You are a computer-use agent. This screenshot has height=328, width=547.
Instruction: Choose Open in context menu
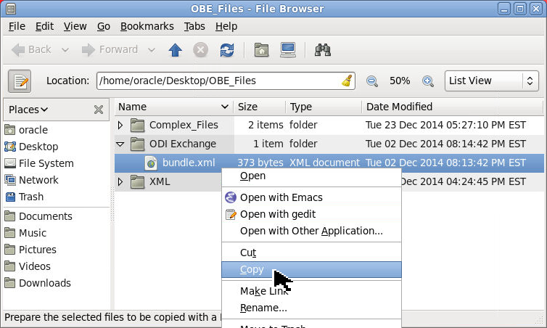click(x=311, y=176)
